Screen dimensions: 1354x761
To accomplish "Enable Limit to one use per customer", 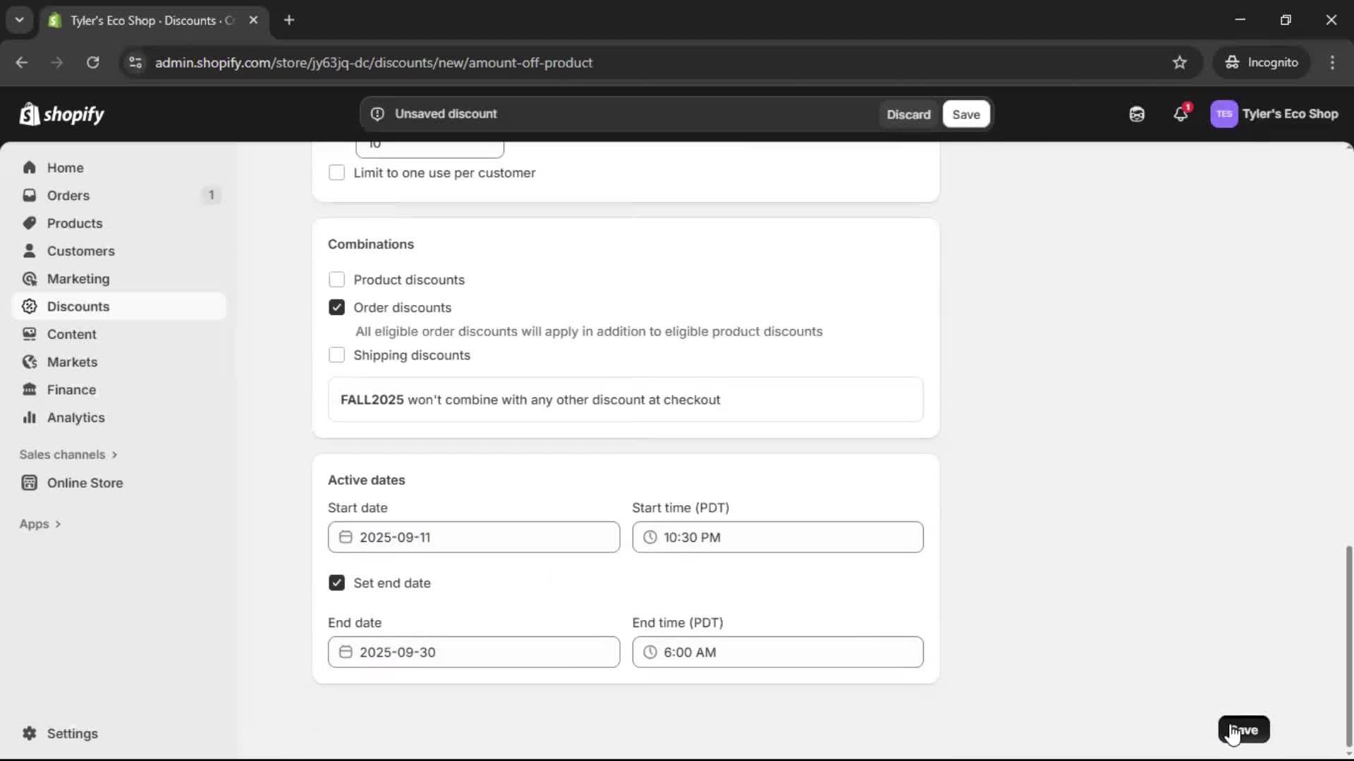I will (337, 173).
